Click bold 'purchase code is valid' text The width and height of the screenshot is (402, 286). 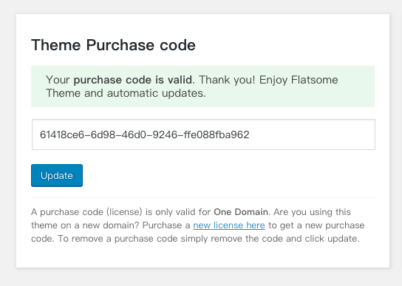(x=132, y=80)
